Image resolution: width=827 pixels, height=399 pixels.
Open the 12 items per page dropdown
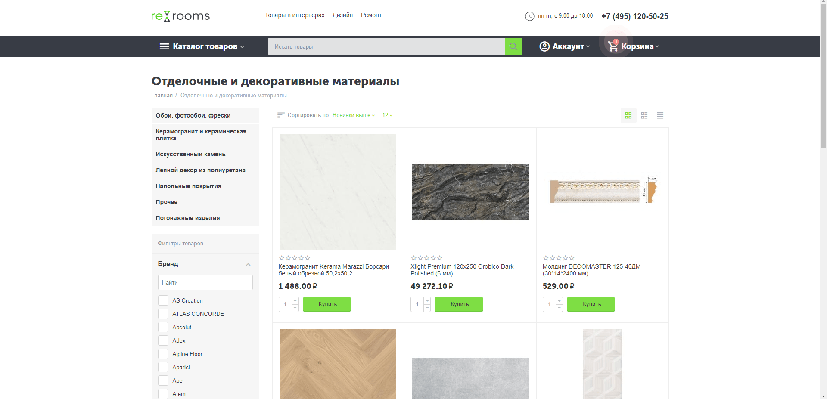point(387,115)
